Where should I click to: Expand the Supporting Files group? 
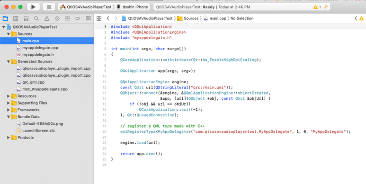tap(9, 103)
